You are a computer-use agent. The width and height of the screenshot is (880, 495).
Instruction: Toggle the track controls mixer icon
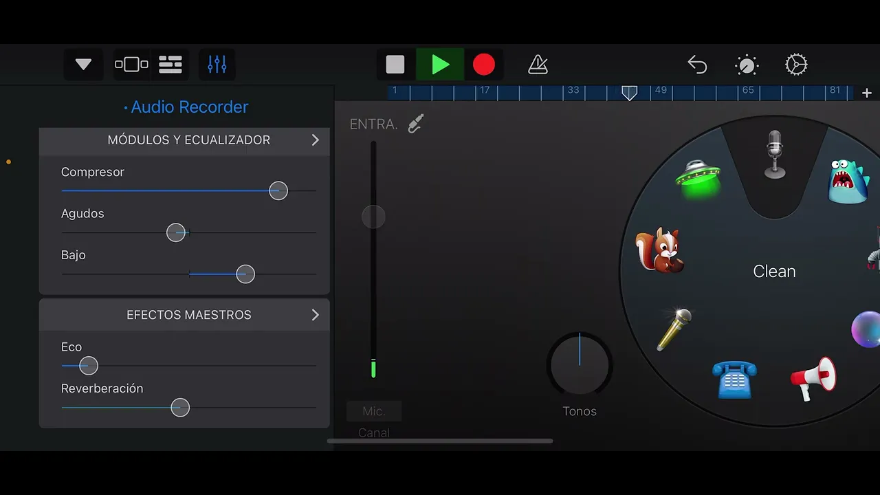pyautogui.click(x=217, y=65)
